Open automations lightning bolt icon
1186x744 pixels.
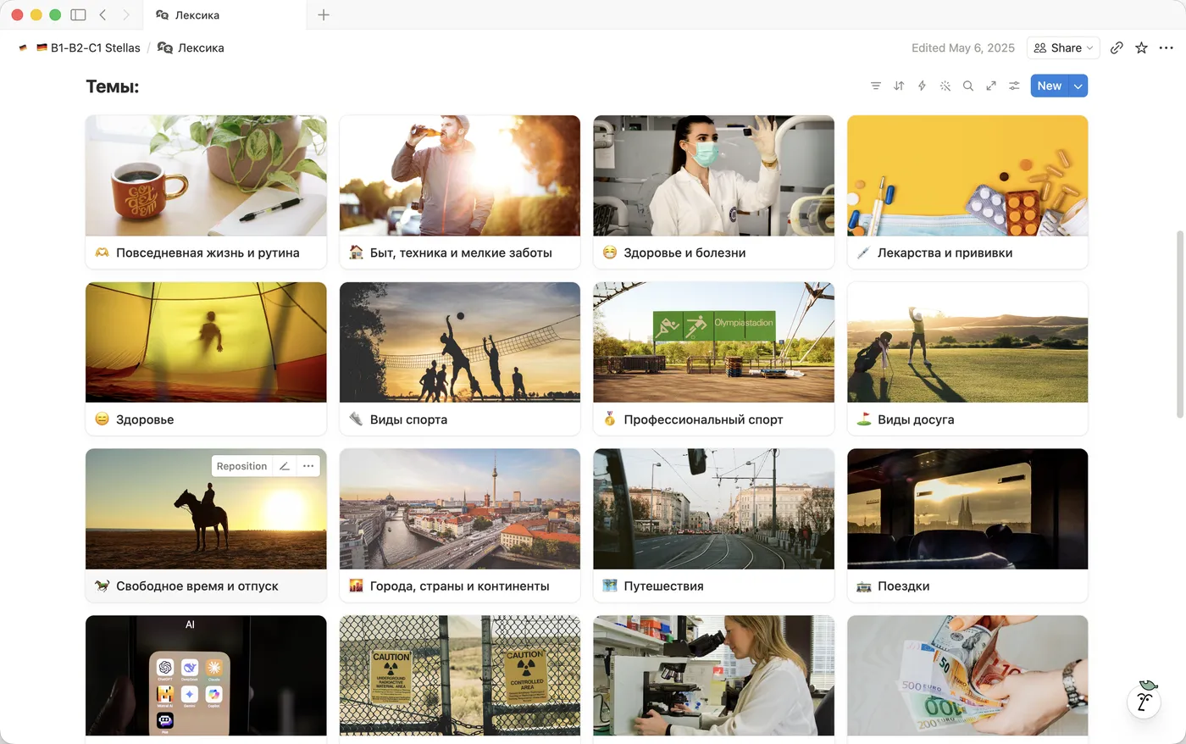pos(922,86)
